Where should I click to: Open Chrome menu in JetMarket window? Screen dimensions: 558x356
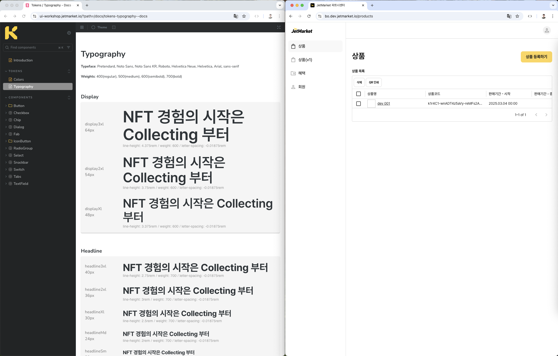[x=553, y=16]
